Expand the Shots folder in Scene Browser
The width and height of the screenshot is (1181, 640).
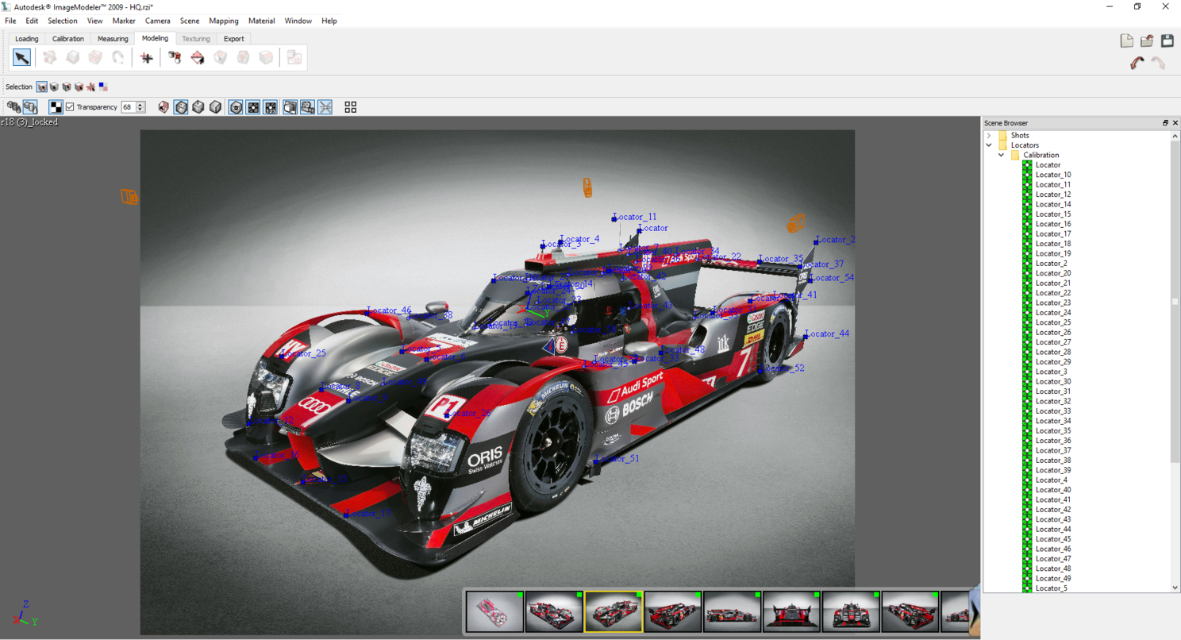pos(989,136)
